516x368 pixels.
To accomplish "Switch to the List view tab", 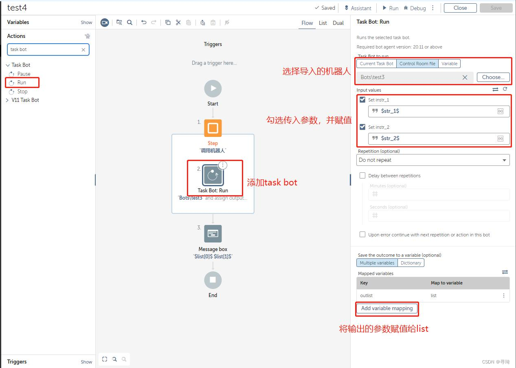I will coord(323,23).
